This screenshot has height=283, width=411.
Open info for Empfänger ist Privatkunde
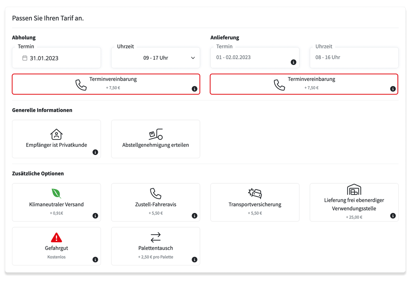click(96, 152)
